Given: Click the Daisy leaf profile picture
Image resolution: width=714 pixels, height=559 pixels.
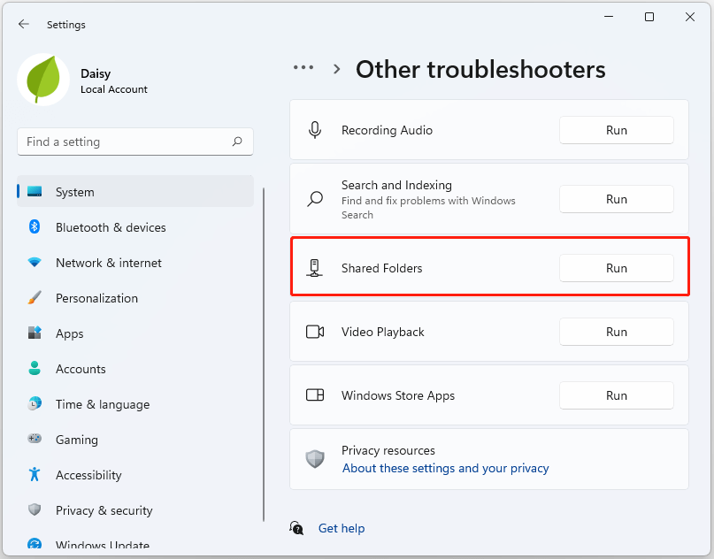Looking at the screenshot, I should (x=43, y=80).
